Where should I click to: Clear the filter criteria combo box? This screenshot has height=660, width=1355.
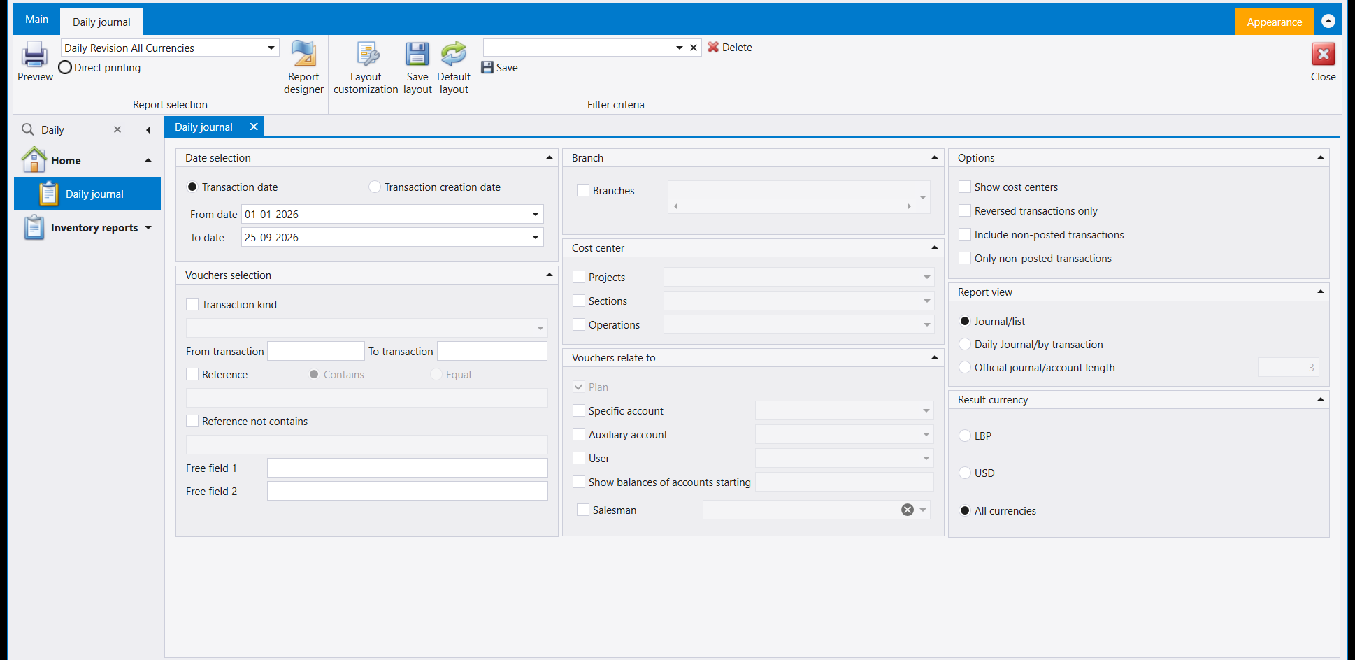point(694,48)
